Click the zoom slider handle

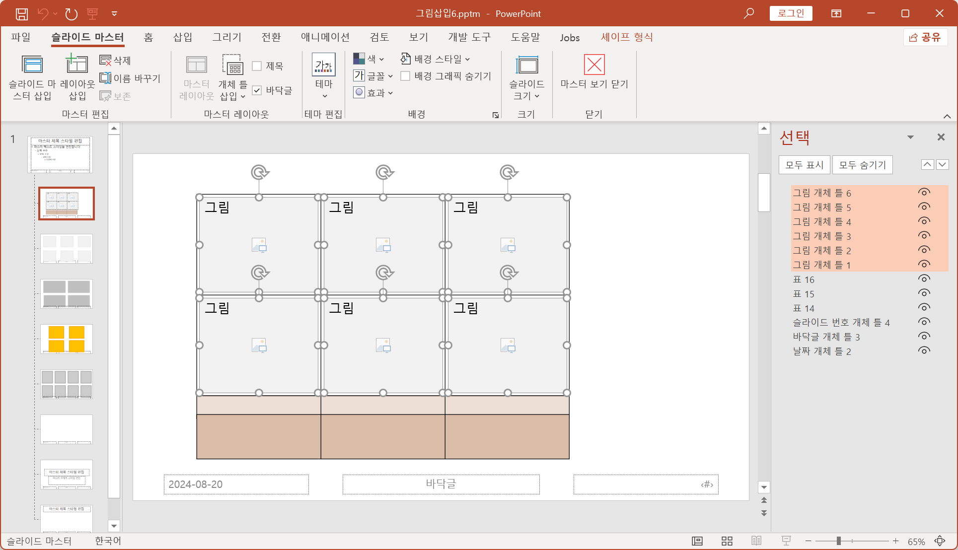[x=838, y=541]
